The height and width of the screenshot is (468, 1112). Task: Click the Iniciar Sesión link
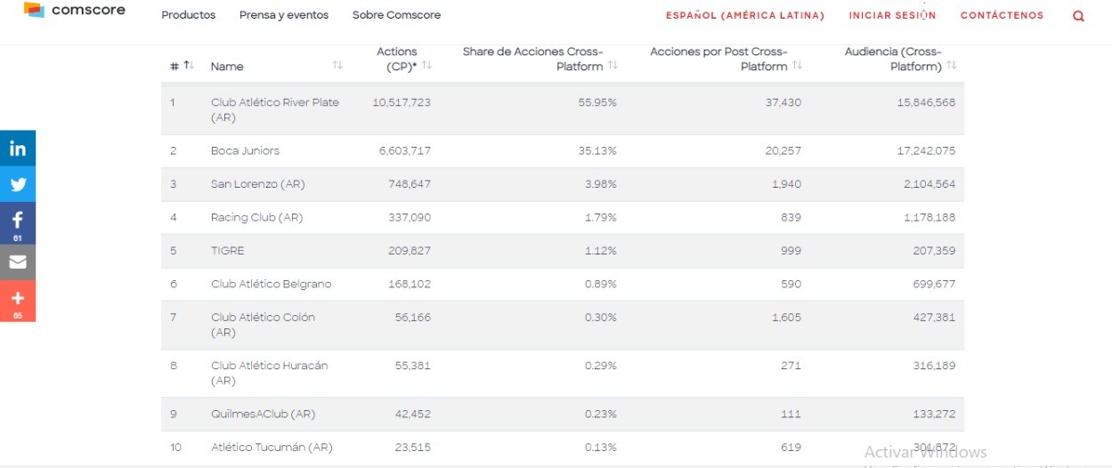point(892,15)
